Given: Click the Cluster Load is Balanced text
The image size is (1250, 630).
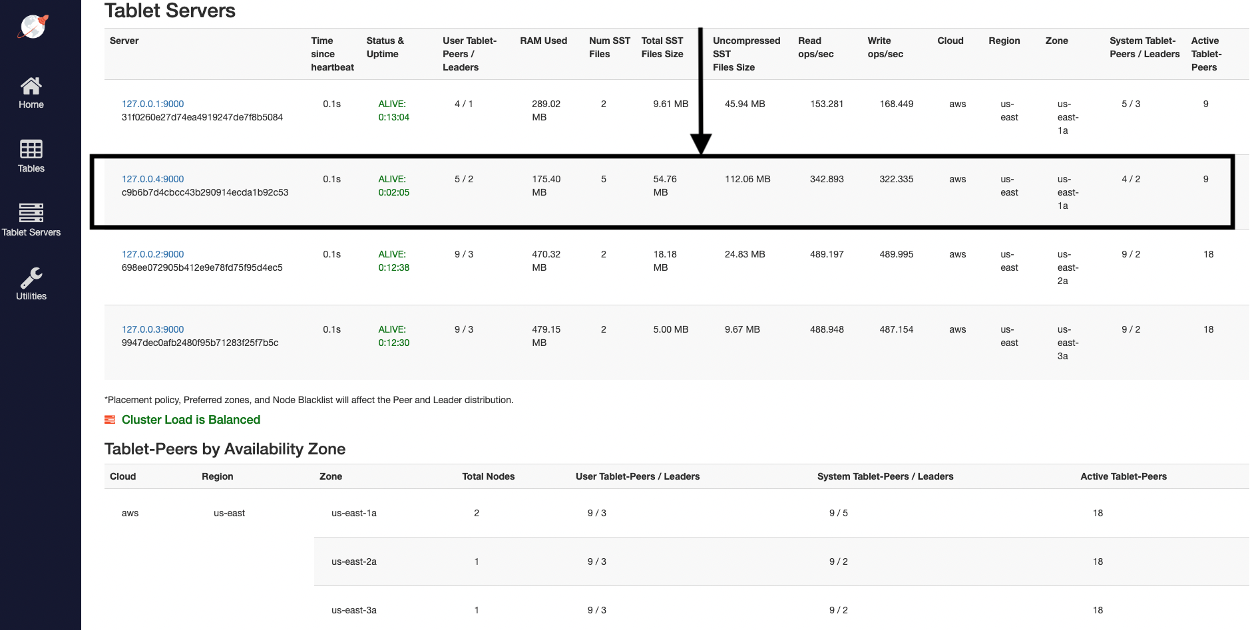Looking at the screenshot, I should (190, 420).
